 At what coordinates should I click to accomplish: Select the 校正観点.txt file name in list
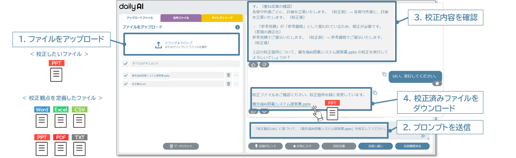tap(138, 84)
